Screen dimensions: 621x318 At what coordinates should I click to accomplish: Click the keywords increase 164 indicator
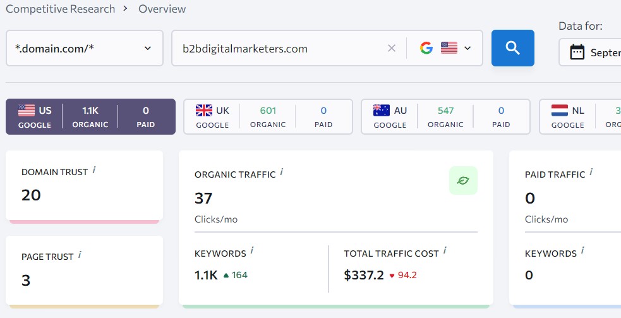tap(235, 275)
